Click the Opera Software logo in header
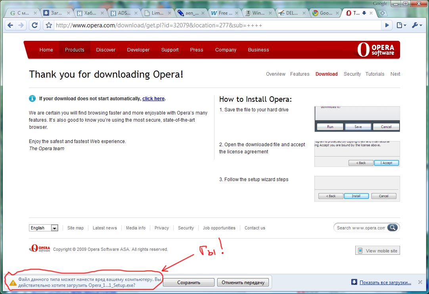The height and width of the screenshot is (294, 429). tap(375, 50)
